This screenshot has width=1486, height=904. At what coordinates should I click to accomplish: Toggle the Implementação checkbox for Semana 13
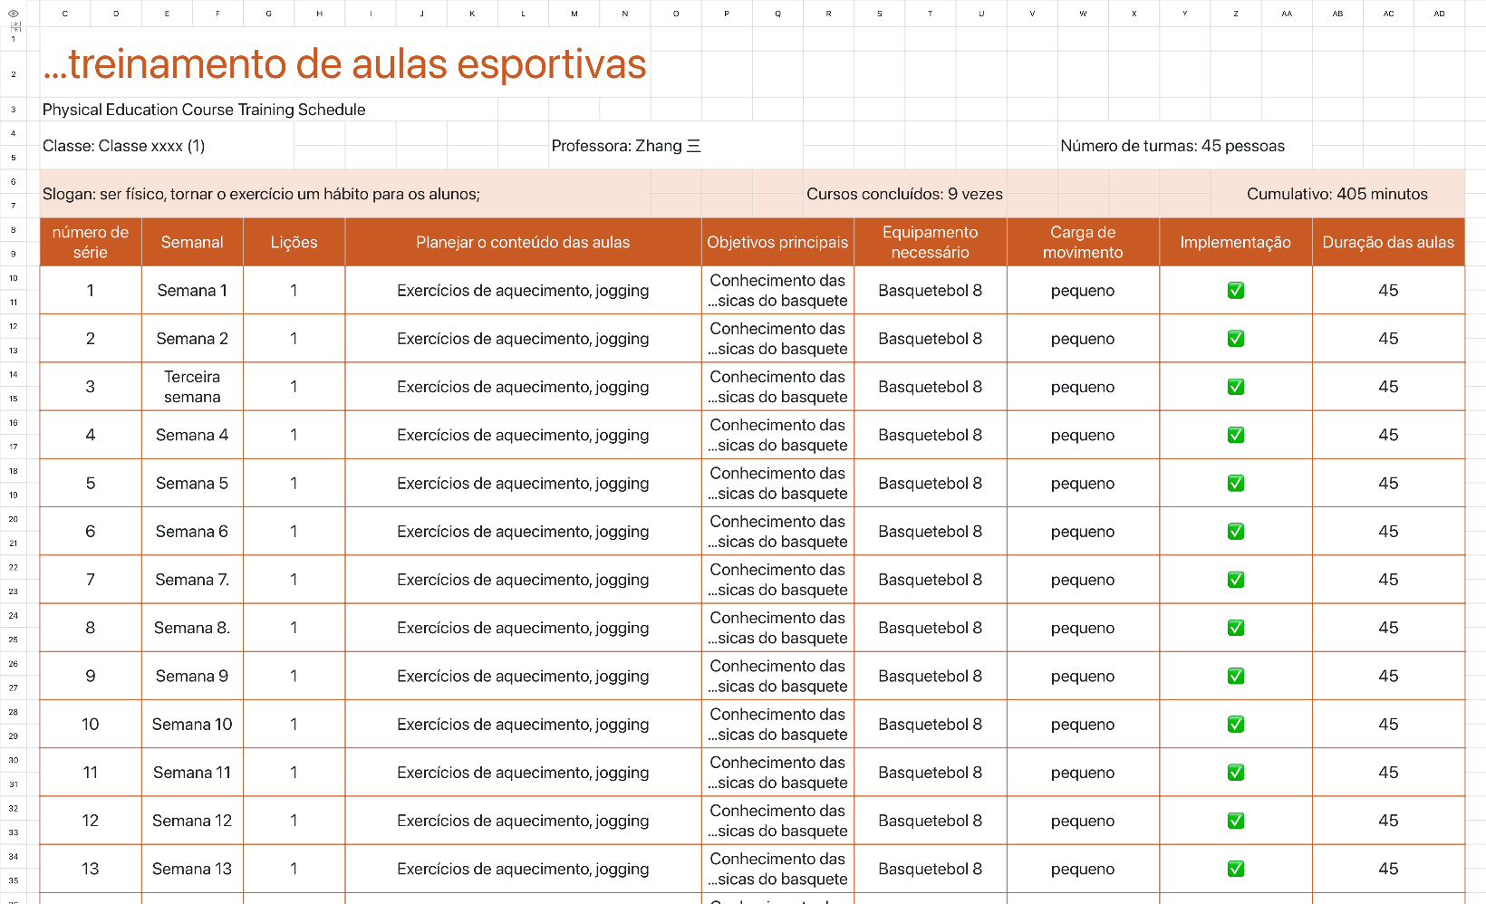[1235, 869]
